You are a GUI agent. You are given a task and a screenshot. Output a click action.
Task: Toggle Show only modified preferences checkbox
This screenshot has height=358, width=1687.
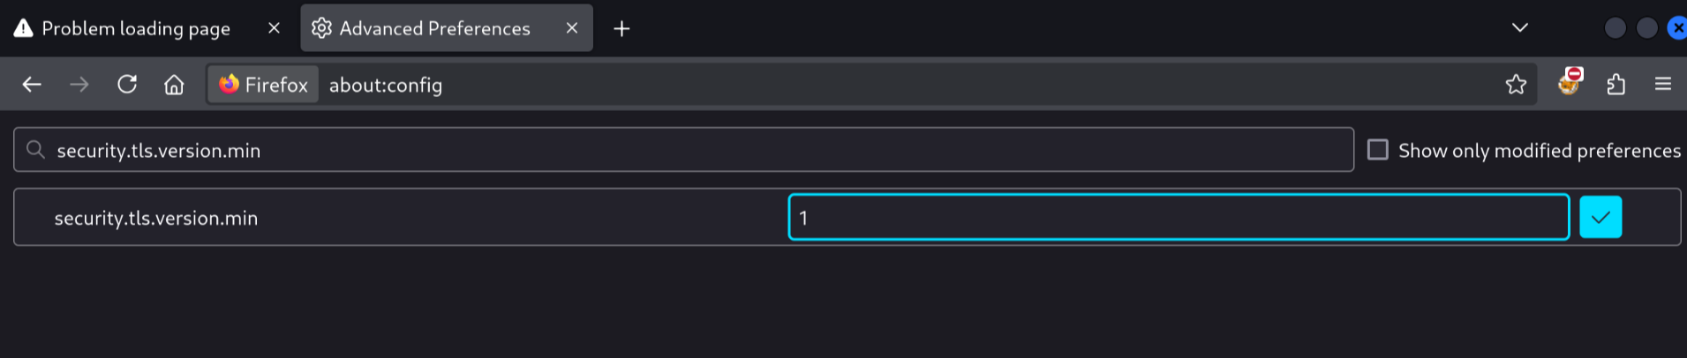tap(1377, 150)
